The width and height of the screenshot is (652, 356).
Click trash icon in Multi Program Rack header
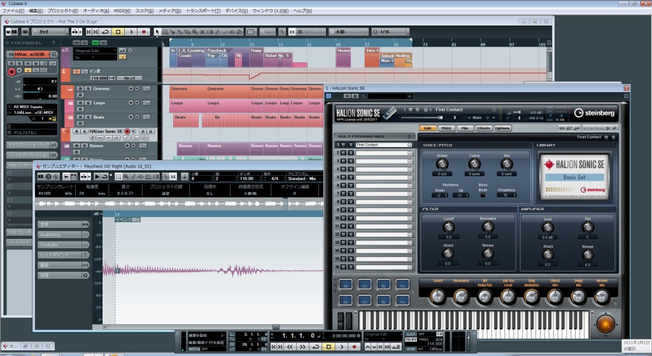tap(409, 136)
